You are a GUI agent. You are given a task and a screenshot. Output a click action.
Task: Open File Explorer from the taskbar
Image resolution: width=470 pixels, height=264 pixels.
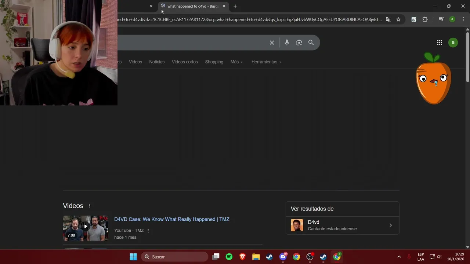(256, 257)
